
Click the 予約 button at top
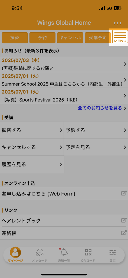point(42,38)
